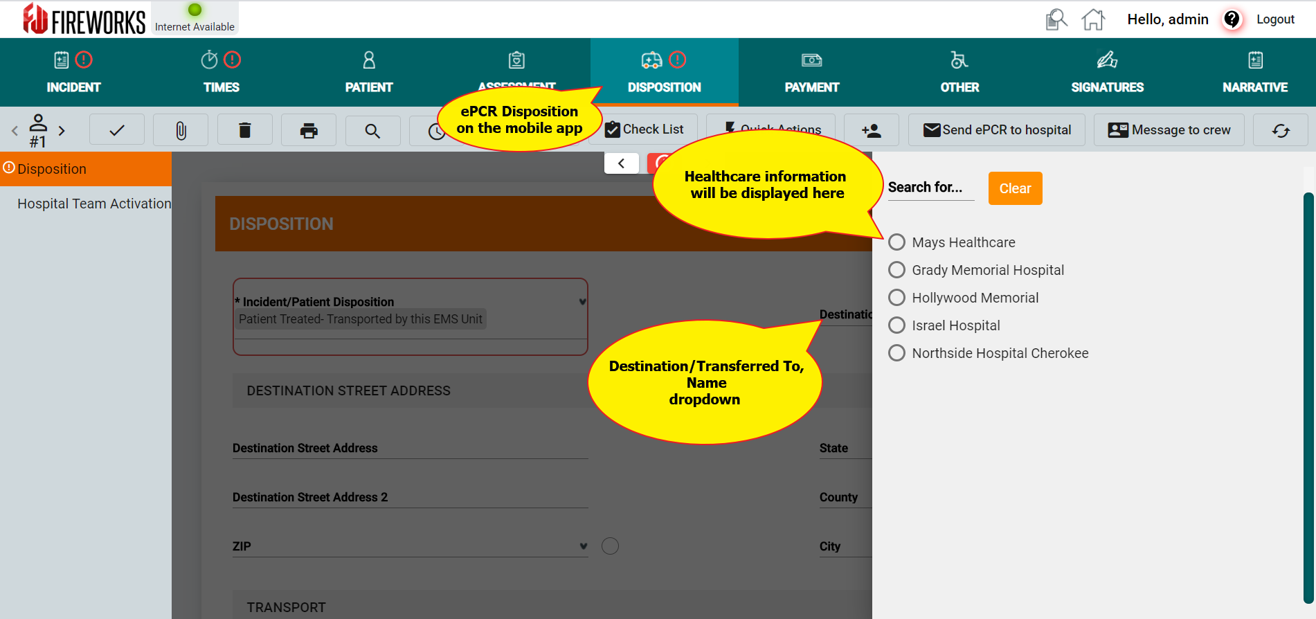Screen dimensions: 1316x619
Task: Click the printer toolbar button
Action: [x=309, y=129]
